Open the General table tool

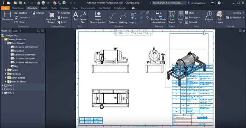coord(191,22)
